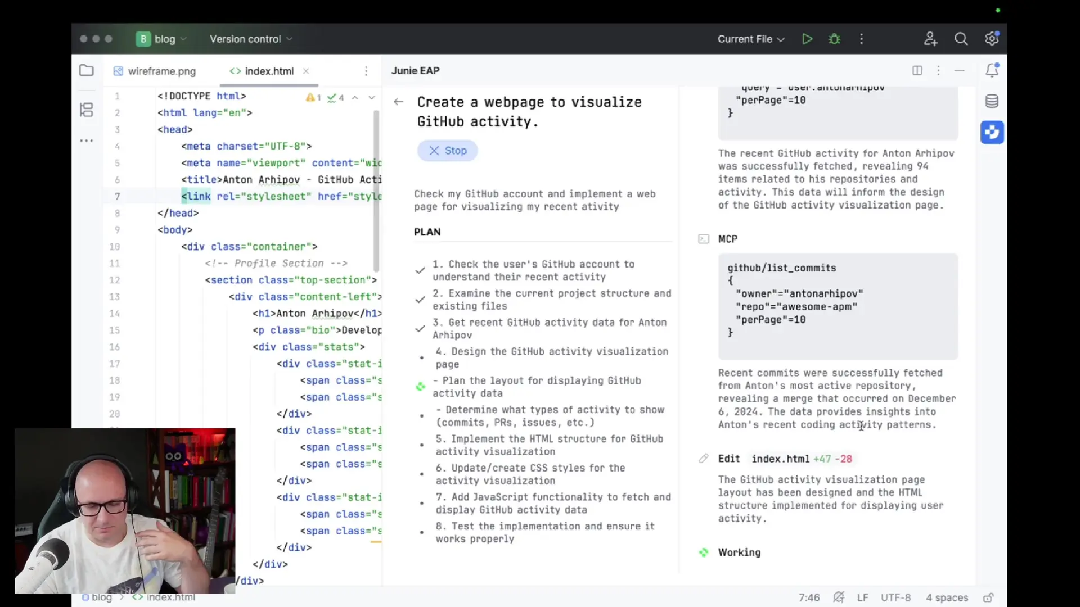Image resolution: width=1080 pixels, height=607 pixels.
Task: Open more run actions vertical dots
Action: click(861, 39)
